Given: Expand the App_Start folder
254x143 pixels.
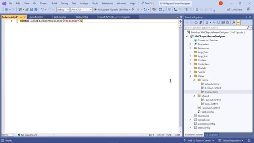Looking at the screenshot, I should click(x=190, y=56).
